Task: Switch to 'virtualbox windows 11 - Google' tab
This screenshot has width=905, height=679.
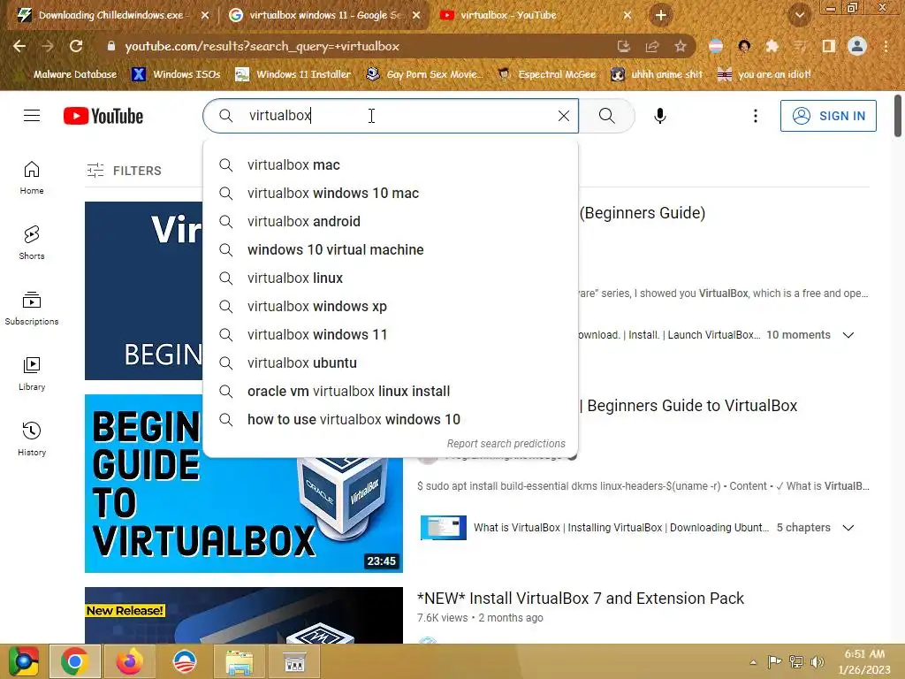Action: 325,15
